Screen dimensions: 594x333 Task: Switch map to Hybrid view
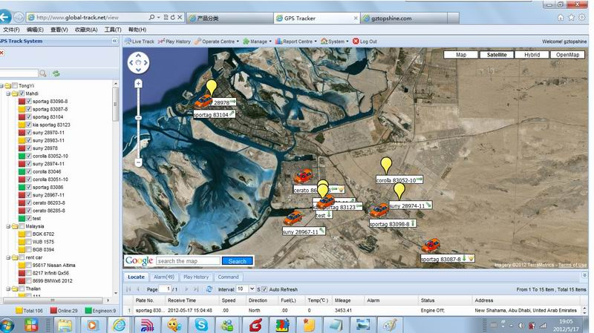(532, 54)
